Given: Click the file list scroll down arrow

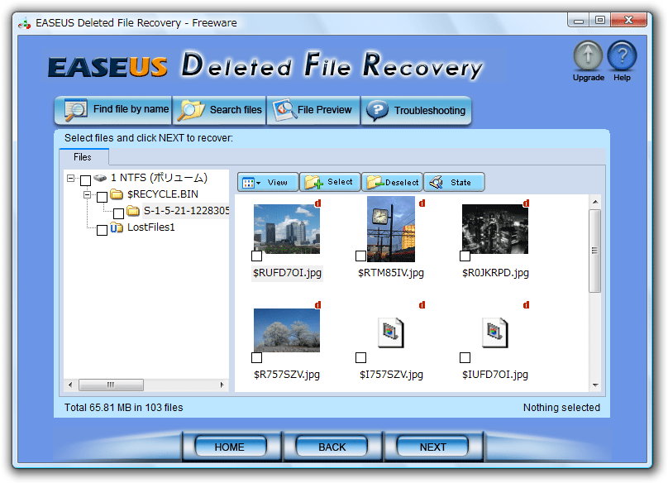Looking at the screenshot, I should tap(595, 385).
